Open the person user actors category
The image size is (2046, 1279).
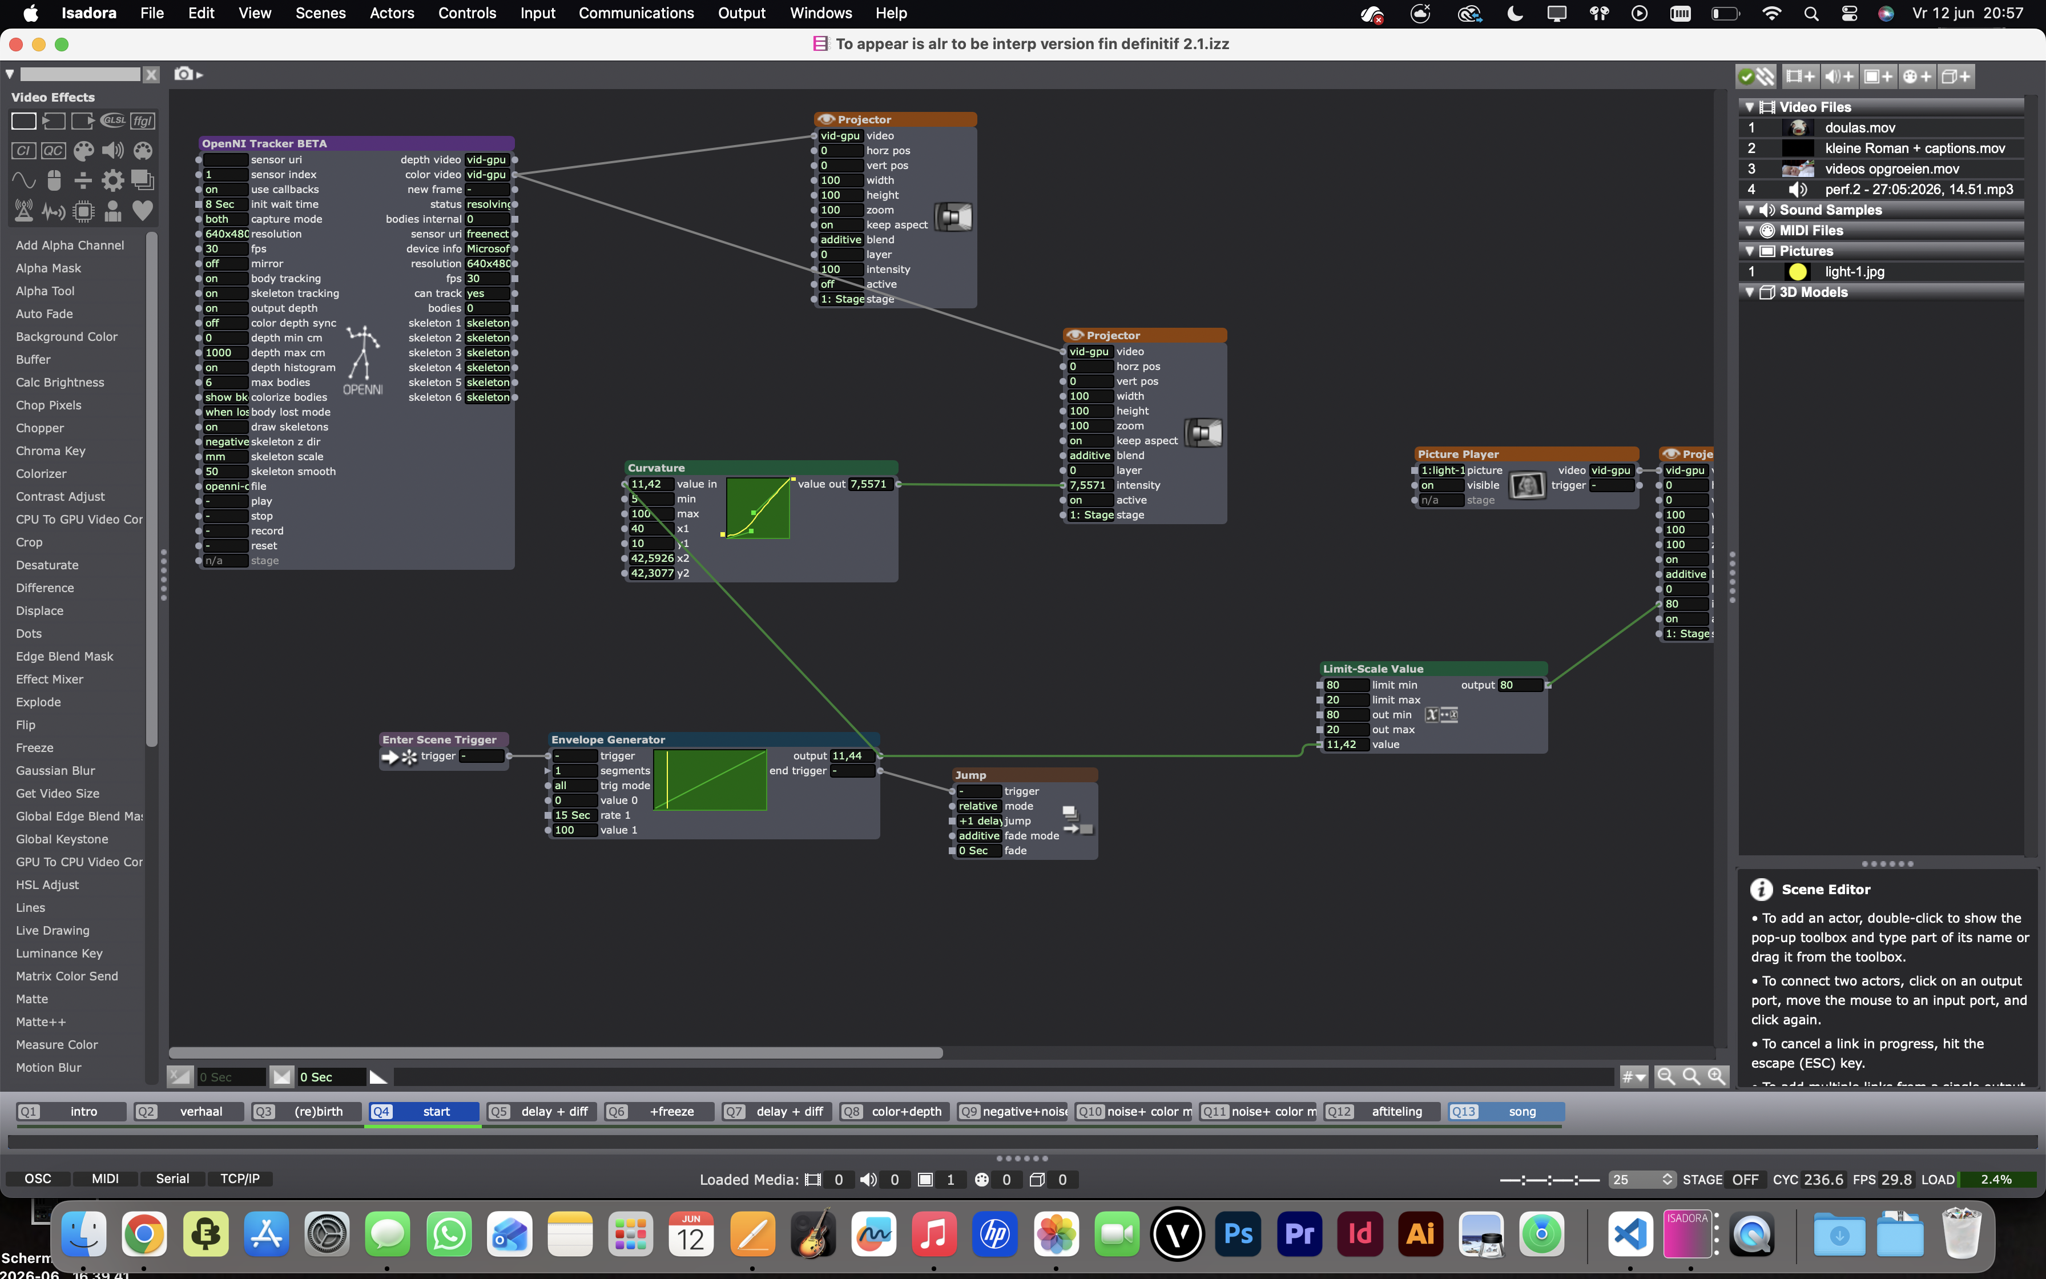click(x=112, y=211)
